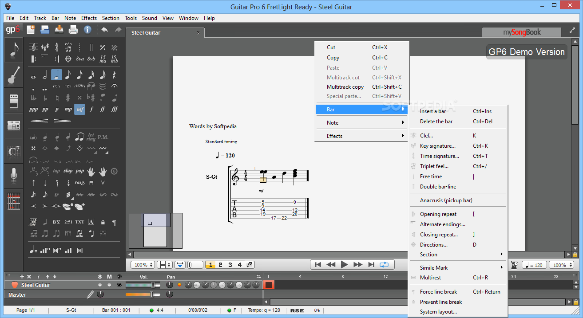Select the eighth note duration
This screenshot has height=318, width=583.
[x=68, y=75]
